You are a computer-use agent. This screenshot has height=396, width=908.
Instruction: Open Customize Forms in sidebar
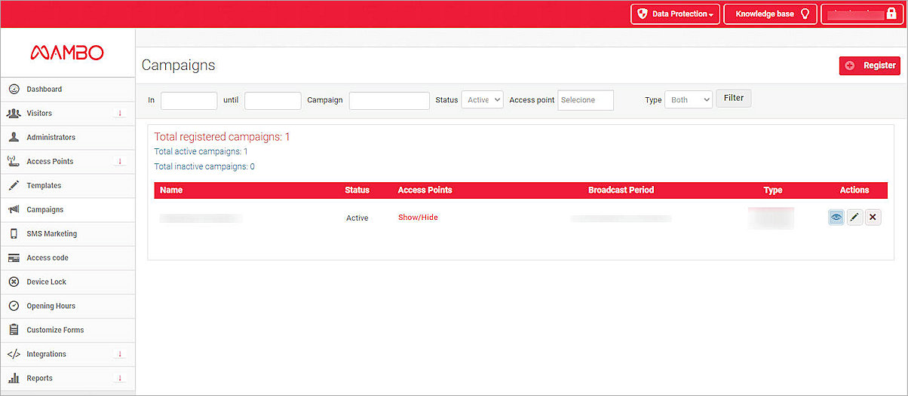click(x=55, y=331)
